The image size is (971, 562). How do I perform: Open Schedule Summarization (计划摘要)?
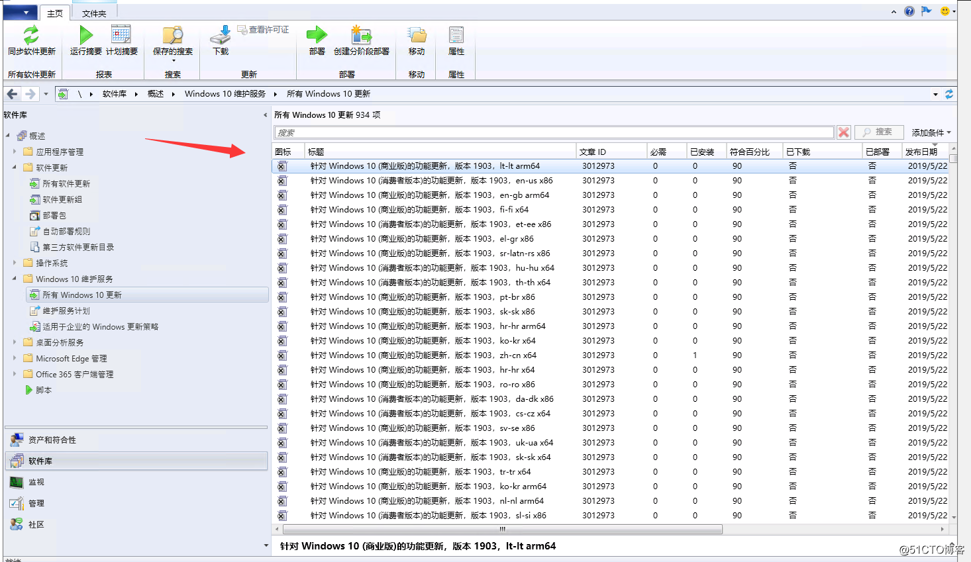click(x=122, y=40)
